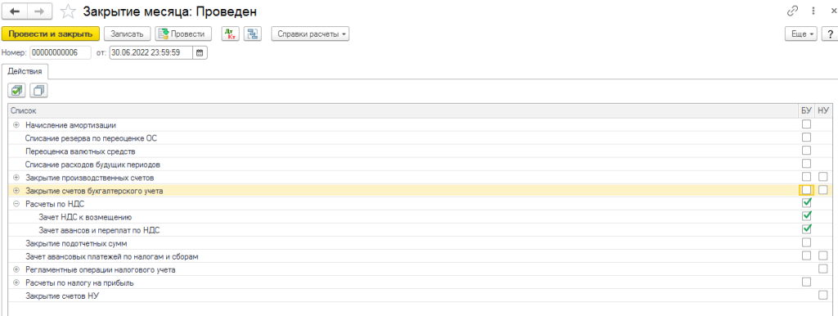Add document to favorites with star icon
This screenshot has width=838, height=316.
[67, 11]
